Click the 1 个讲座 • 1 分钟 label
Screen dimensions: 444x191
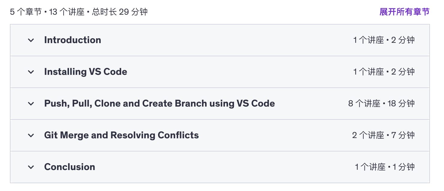click(x=385, y=167)
